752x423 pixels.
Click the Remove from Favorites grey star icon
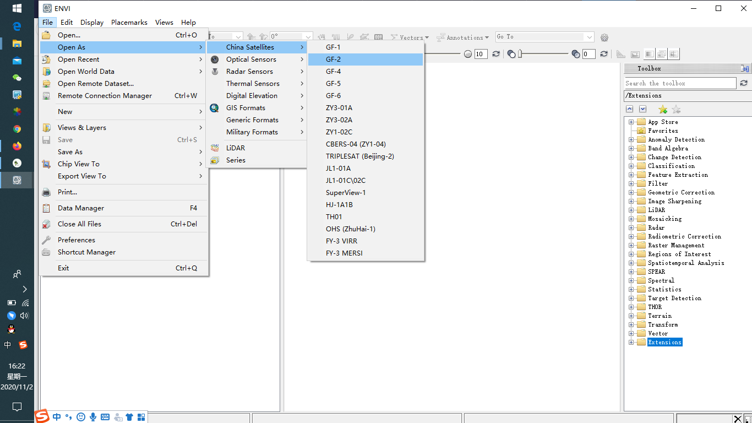coord(677,109)
